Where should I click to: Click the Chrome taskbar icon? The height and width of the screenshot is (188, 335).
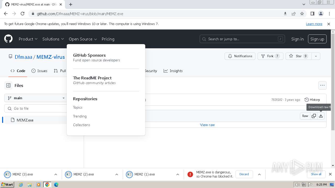point(47,185)
